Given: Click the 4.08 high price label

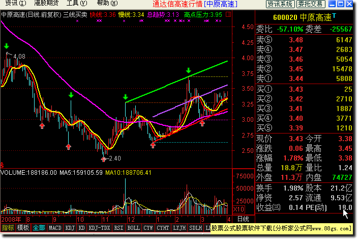Looking at the screenshot, I should (19, 56).
